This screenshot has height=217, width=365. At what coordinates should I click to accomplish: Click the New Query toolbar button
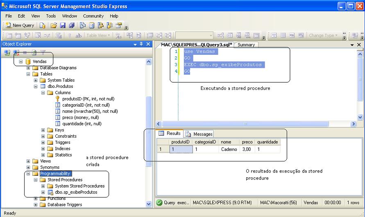(x=20, y=25)
